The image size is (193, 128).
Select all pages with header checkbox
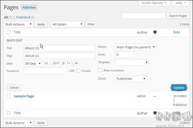tap(8, 32)
